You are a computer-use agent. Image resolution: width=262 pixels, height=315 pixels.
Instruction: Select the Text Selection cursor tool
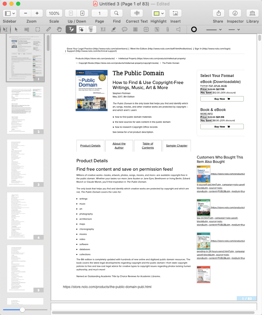click(x=5, y=30)
